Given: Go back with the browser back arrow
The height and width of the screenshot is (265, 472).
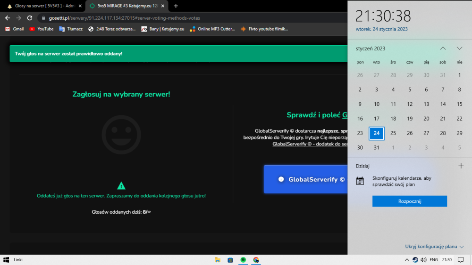Looking at the screenshot, I should (8, 18).
